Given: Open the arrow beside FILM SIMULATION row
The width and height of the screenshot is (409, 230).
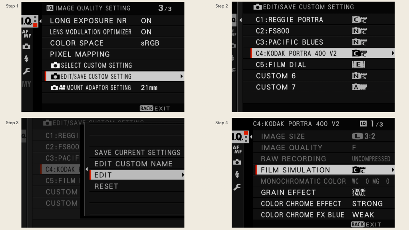Looking at the screenshot, I should (x=393, y=170).
